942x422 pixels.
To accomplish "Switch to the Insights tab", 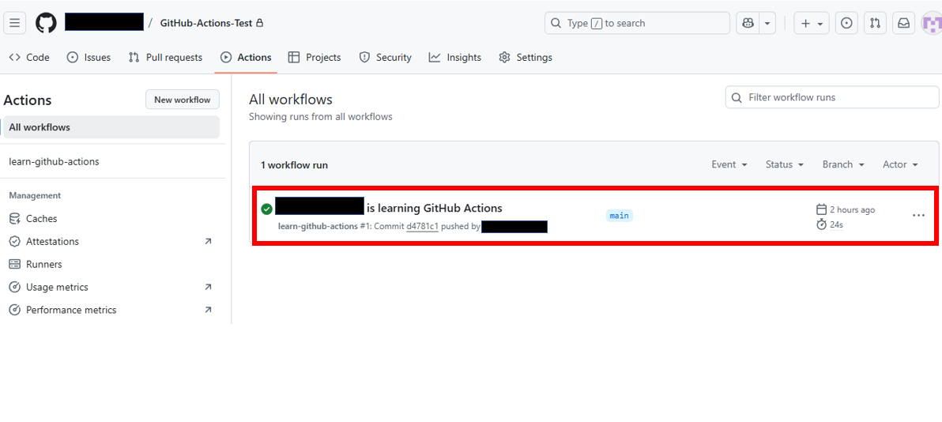I will [454, 57].
